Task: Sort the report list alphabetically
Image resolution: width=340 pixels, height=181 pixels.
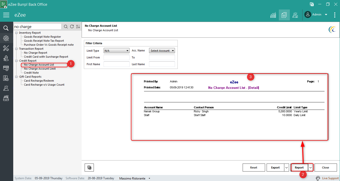Action: click(78, 27)
